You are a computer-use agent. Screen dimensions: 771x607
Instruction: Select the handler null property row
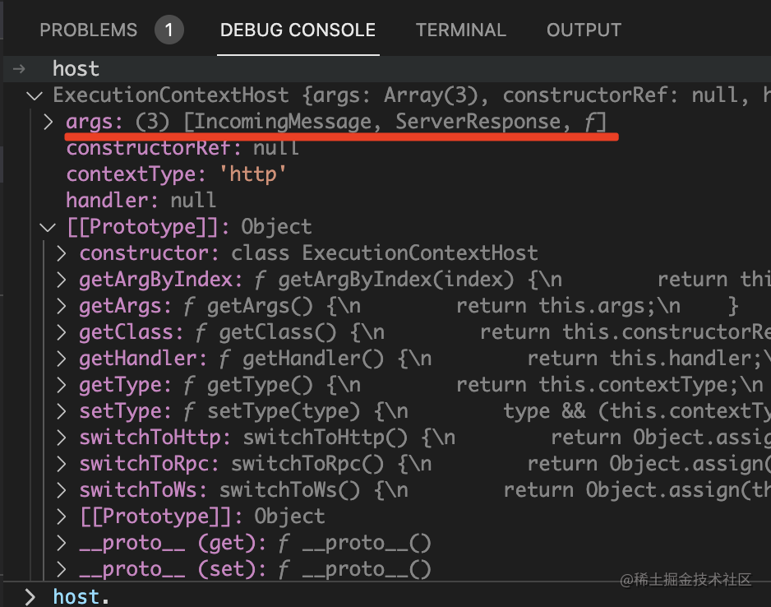[x=141, y=201]
